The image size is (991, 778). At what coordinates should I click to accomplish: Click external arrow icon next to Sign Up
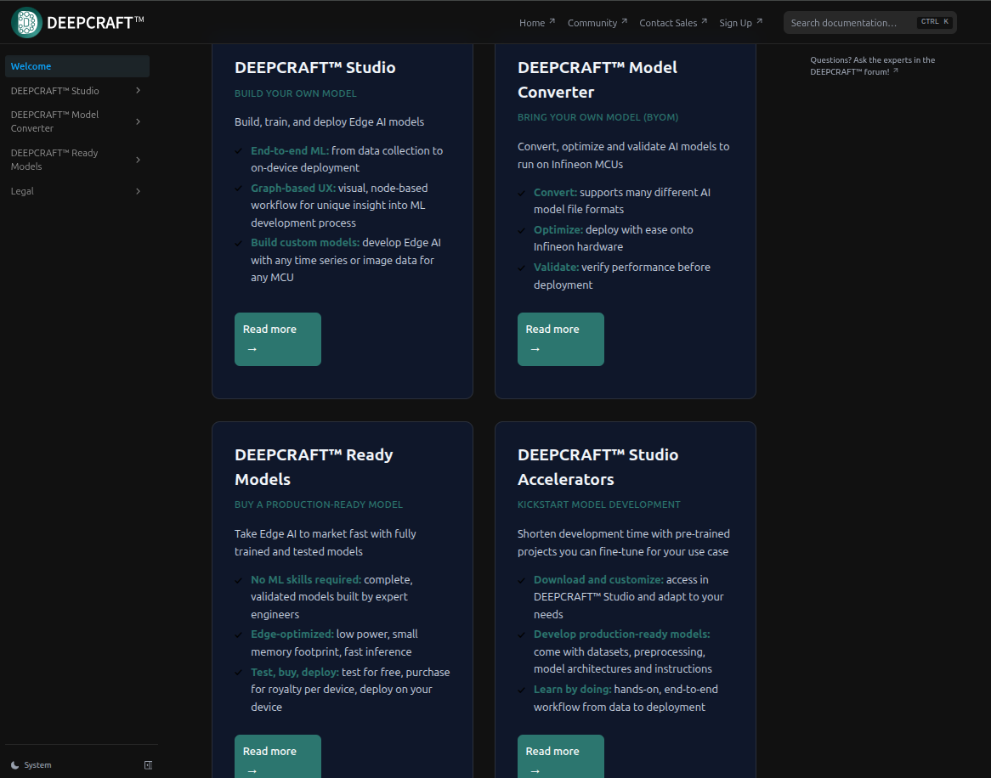pyautogui.click(x=759, y=21)
